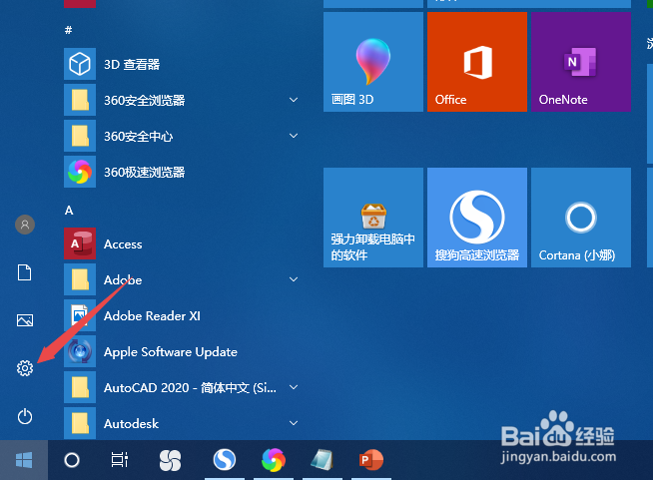Open Task View on taskbar
The image size is (653, 480).
(x=120, y=460)
